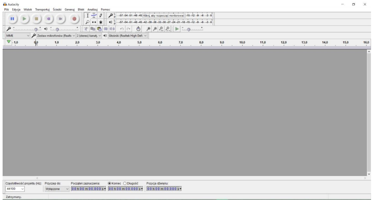Select the Długość radio button

point(125,183)
